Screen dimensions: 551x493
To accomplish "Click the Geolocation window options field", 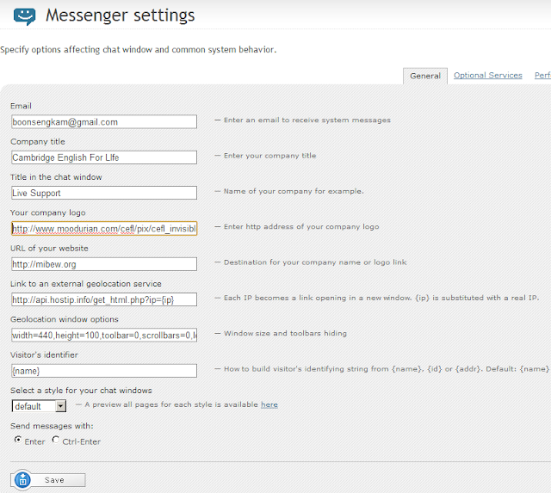I will (104, 336).
